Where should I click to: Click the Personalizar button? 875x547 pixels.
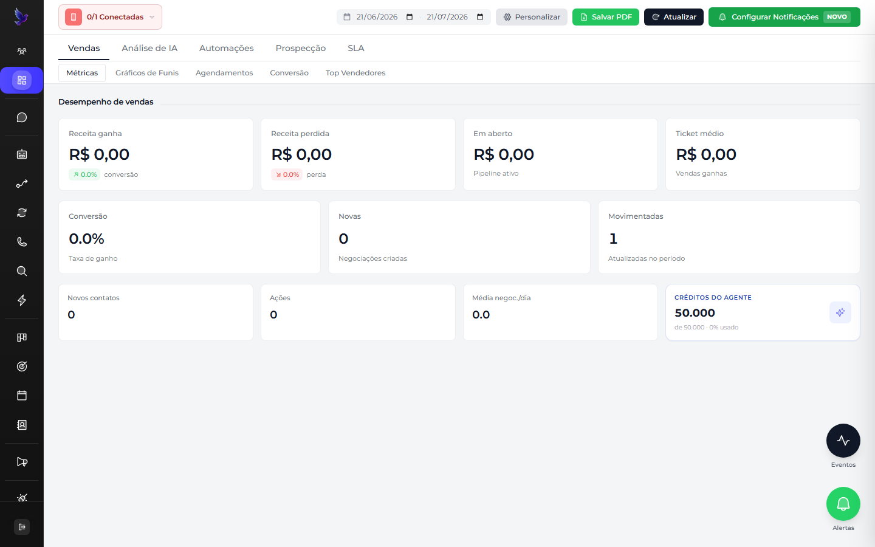click(532, 17)
